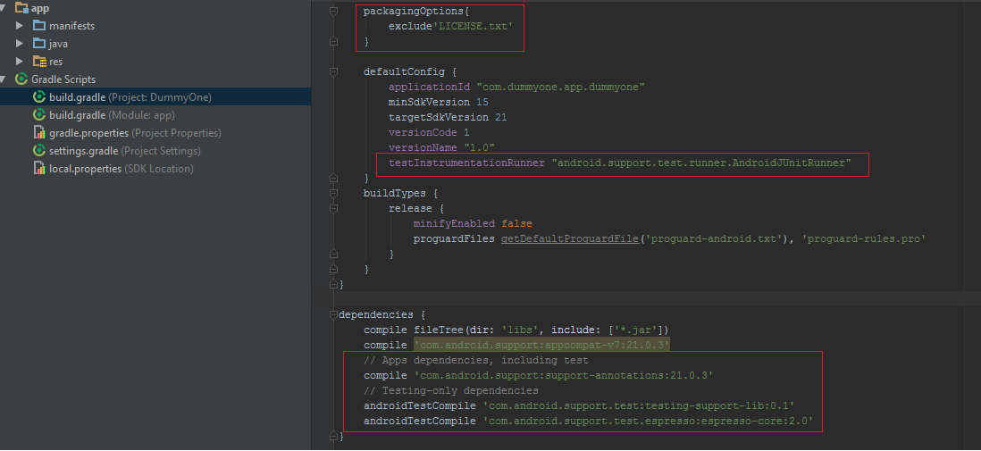Viewport: 981px width, 451px height.
Task: Click the gradle.properties file icon
Action: [39, 133]
